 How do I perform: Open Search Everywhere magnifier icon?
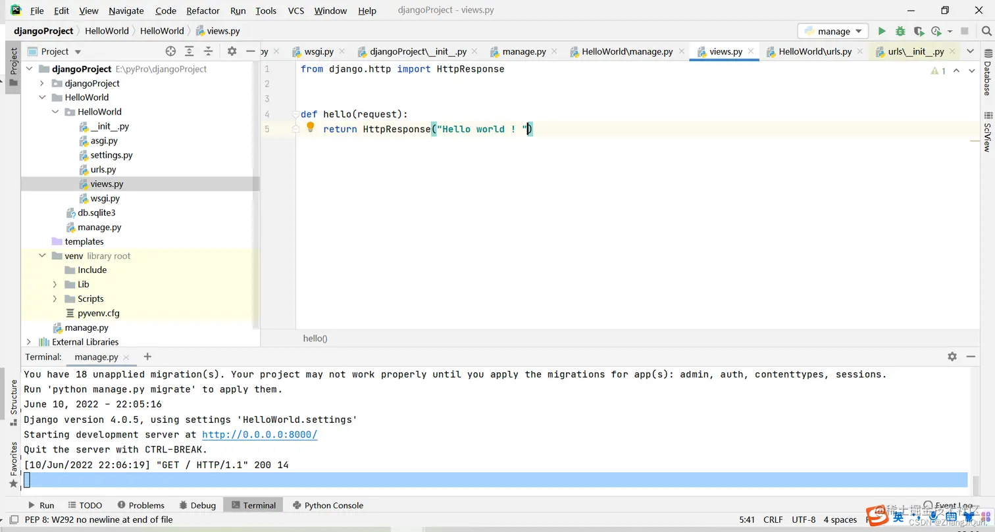986,31
